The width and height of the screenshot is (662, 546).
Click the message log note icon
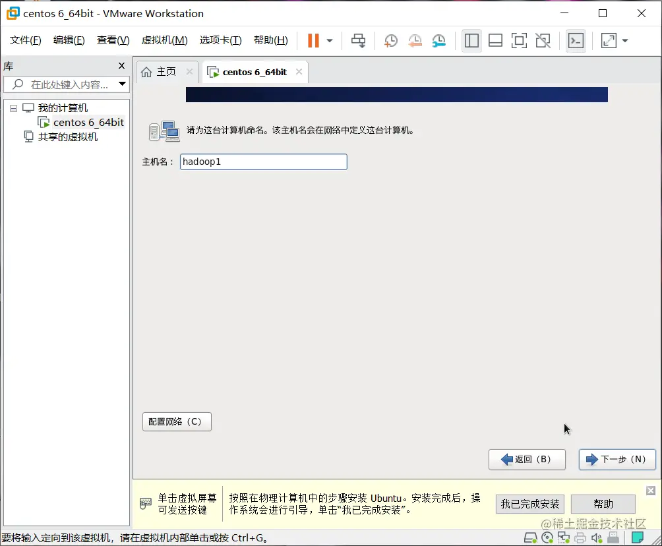638,537
